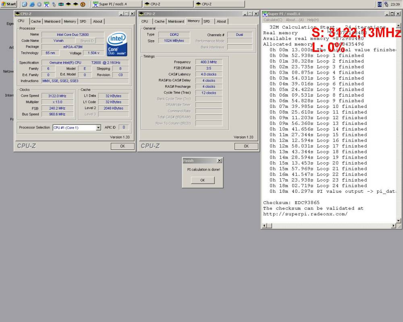Click OK in the right CPU-Z window
The width and height of the screenshot is (403, 322).
coord(246,146)
